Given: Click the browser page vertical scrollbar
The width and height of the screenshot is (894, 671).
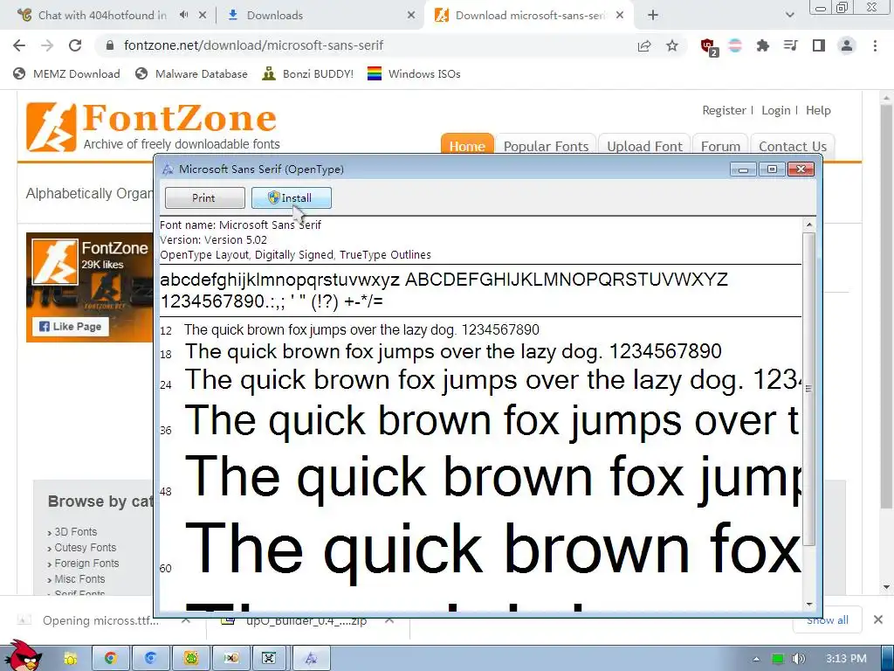Looking at the screenshot, I should click(x=887, y=306).
